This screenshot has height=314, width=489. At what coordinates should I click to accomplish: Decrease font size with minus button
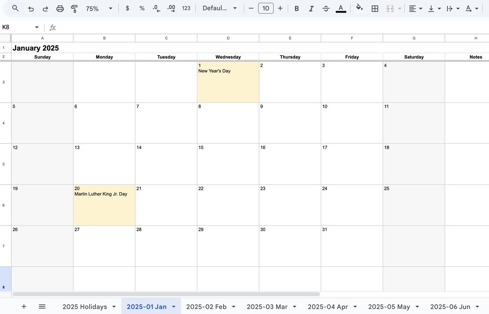251,9
